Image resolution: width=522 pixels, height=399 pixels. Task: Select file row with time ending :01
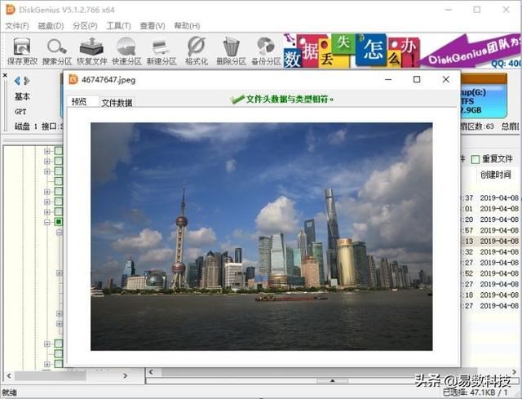pyautogui.click(x=491, y=209)
